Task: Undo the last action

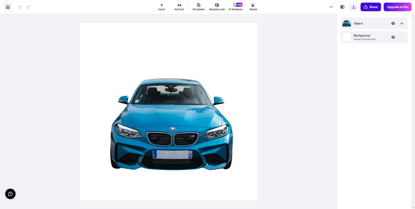Action: [20, 7]
